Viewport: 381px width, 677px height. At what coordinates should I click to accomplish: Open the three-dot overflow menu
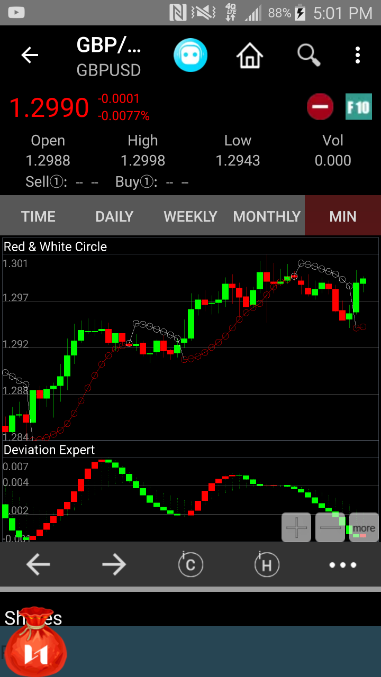click(358, 55)
